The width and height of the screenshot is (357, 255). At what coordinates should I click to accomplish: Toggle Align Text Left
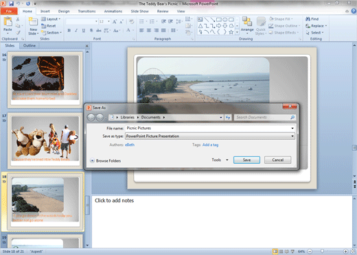coord(141,30)
